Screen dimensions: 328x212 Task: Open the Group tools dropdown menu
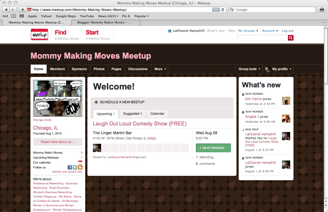click(249, 69)
